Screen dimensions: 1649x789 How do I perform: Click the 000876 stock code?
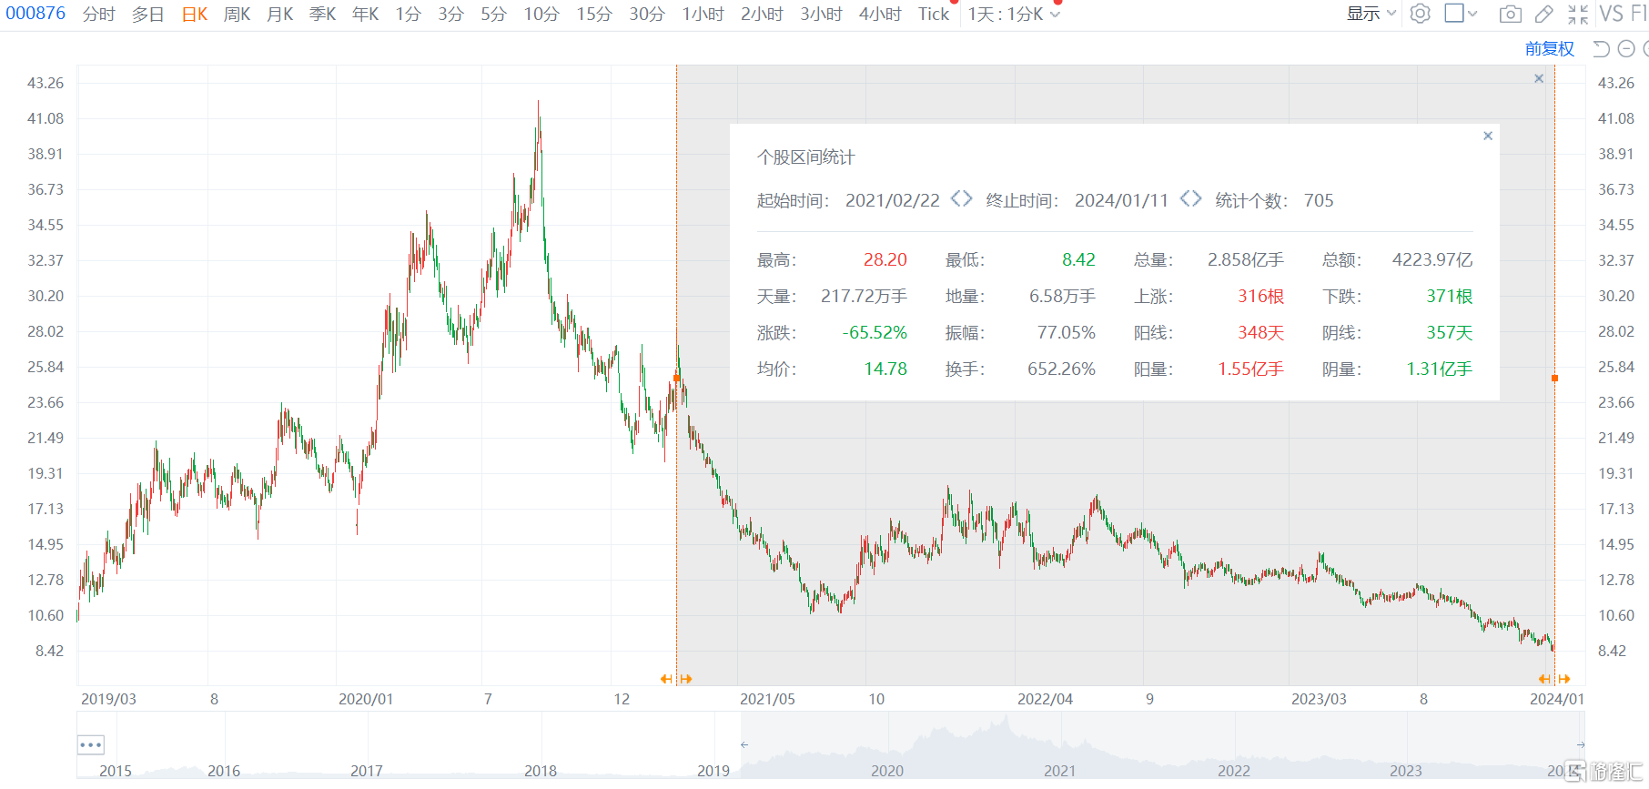(x=35, y=14)
